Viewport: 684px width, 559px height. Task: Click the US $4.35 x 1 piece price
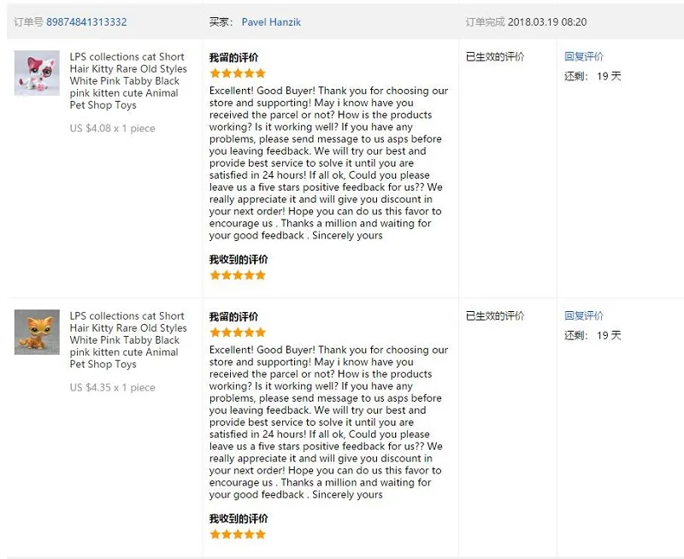(x=113, y=387)
